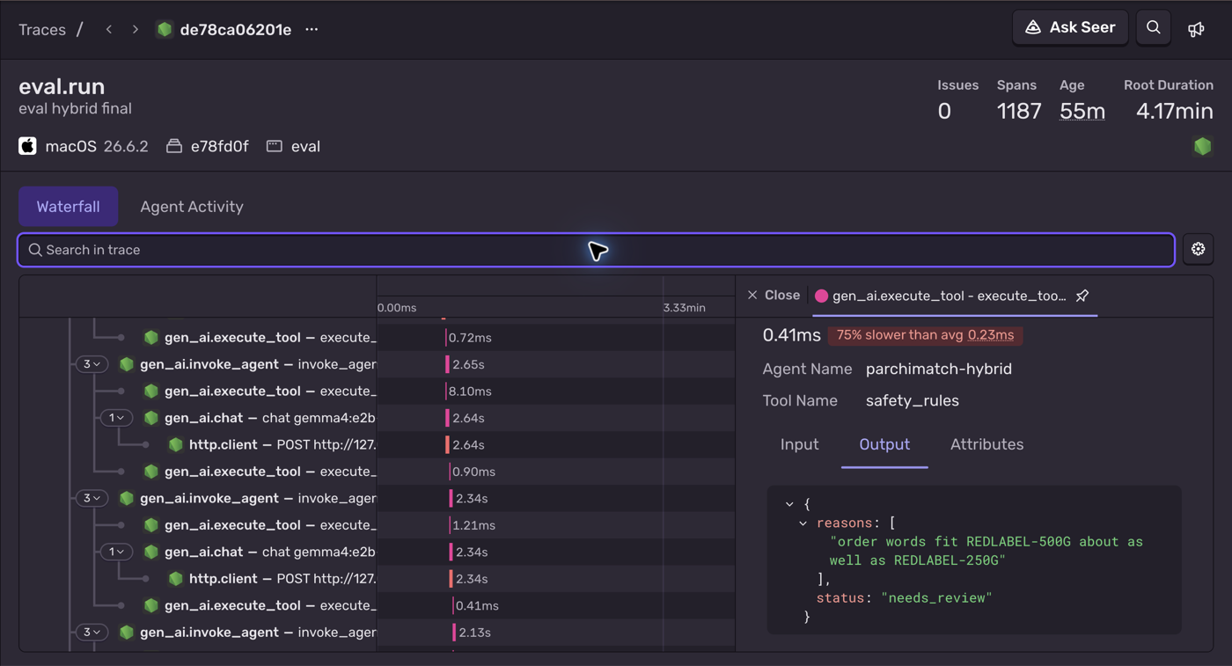The height and width of the screenshot is (666, 1232).
Task: Click the Search in trace field
Action: click(x=596, y=250)
